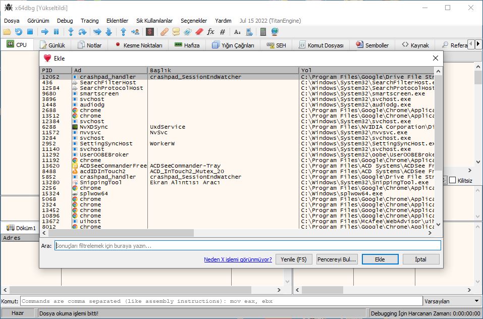This screenshot has height=319, width=483.
Task: Switch to the Hafıza tab
Action: (187, 45)
